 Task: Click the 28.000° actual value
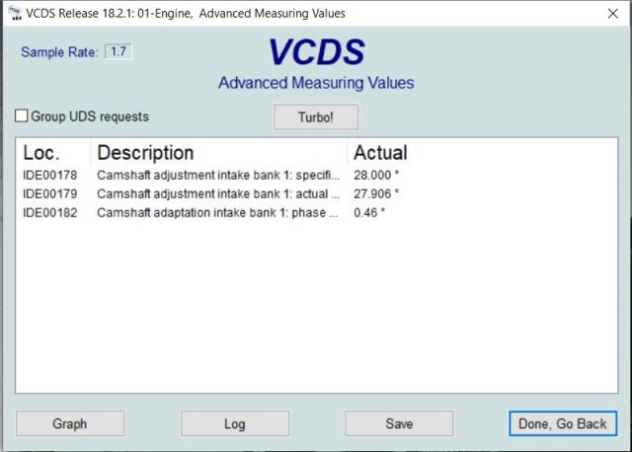(x=376, y=176)
